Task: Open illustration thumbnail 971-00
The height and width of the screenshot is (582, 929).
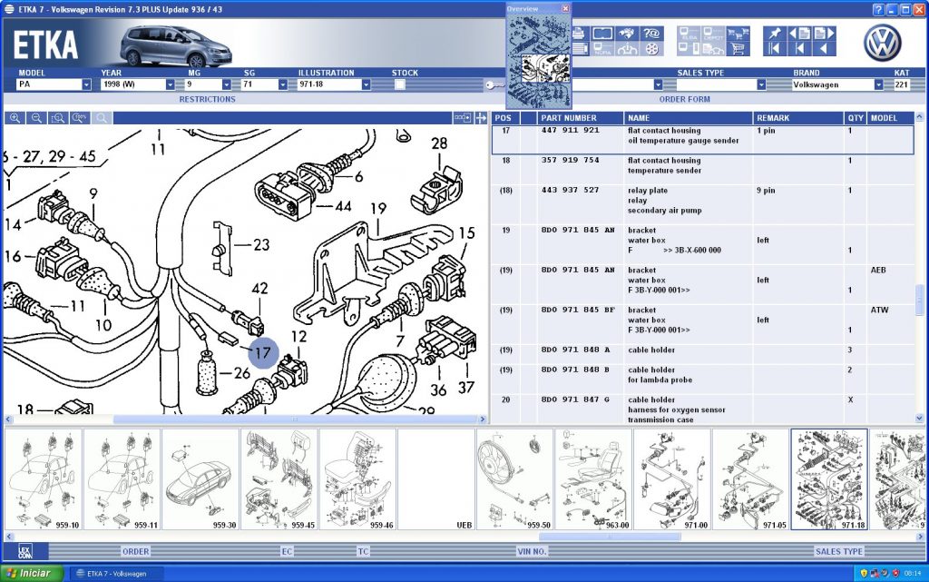Action: click(x=672, y=479)
